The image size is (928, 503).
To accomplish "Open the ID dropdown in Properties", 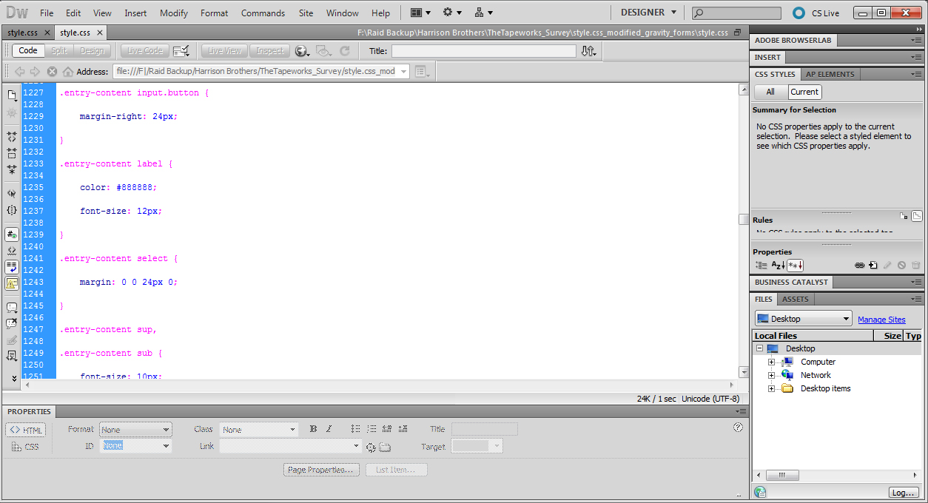I will click(135, 446).
